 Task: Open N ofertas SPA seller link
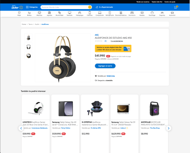coord(96,128)
